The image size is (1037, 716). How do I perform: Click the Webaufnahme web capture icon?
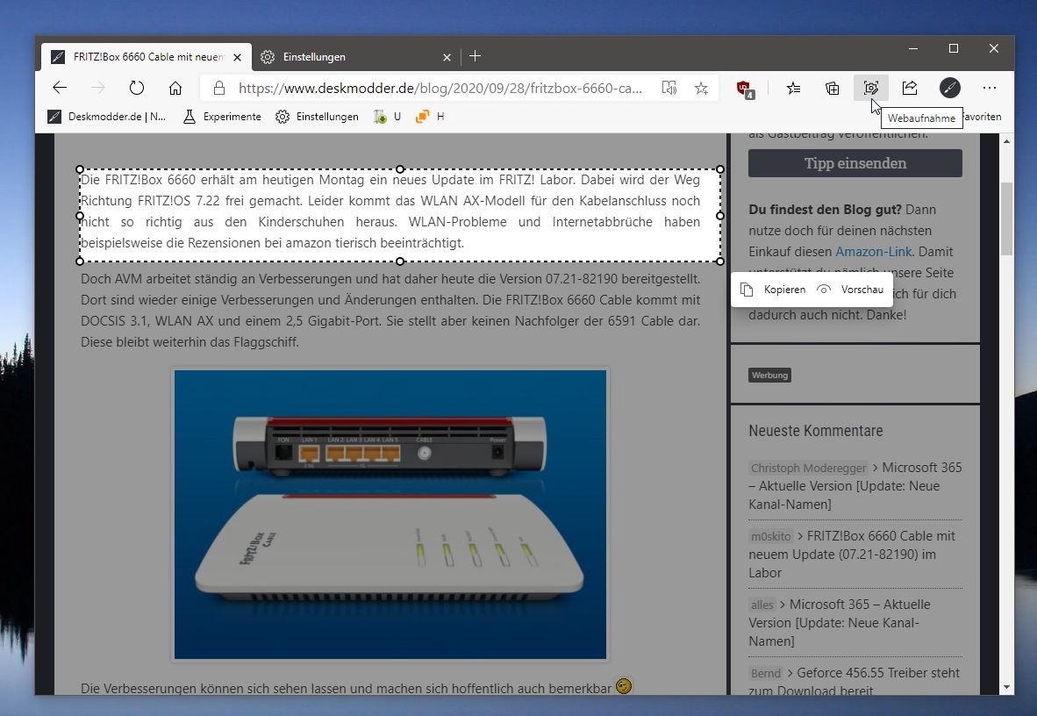click(x=871, y=88)
